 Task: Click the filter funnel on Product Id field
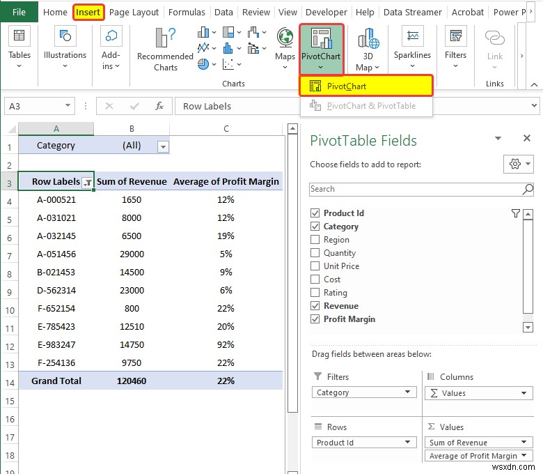(515, 213)
